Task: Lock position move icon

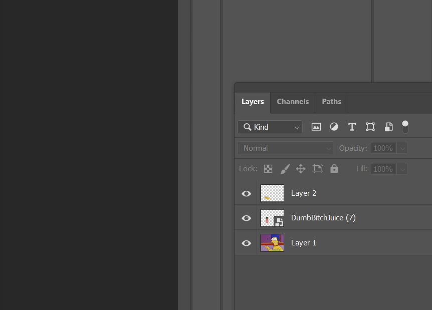Action: click(301, 169)
